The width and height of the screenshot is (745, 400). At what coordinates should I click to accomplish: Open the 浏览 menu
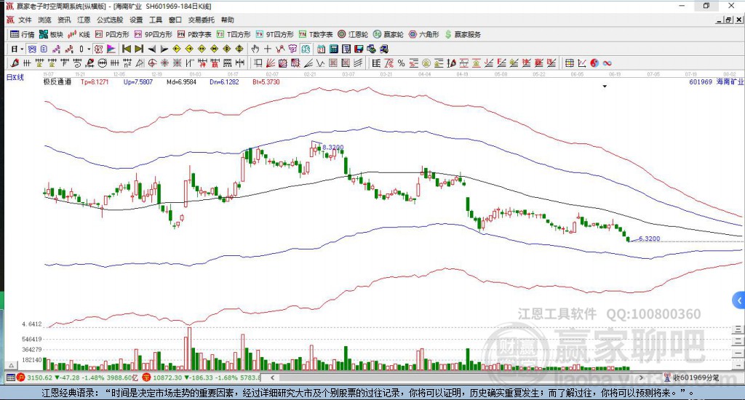44,20
